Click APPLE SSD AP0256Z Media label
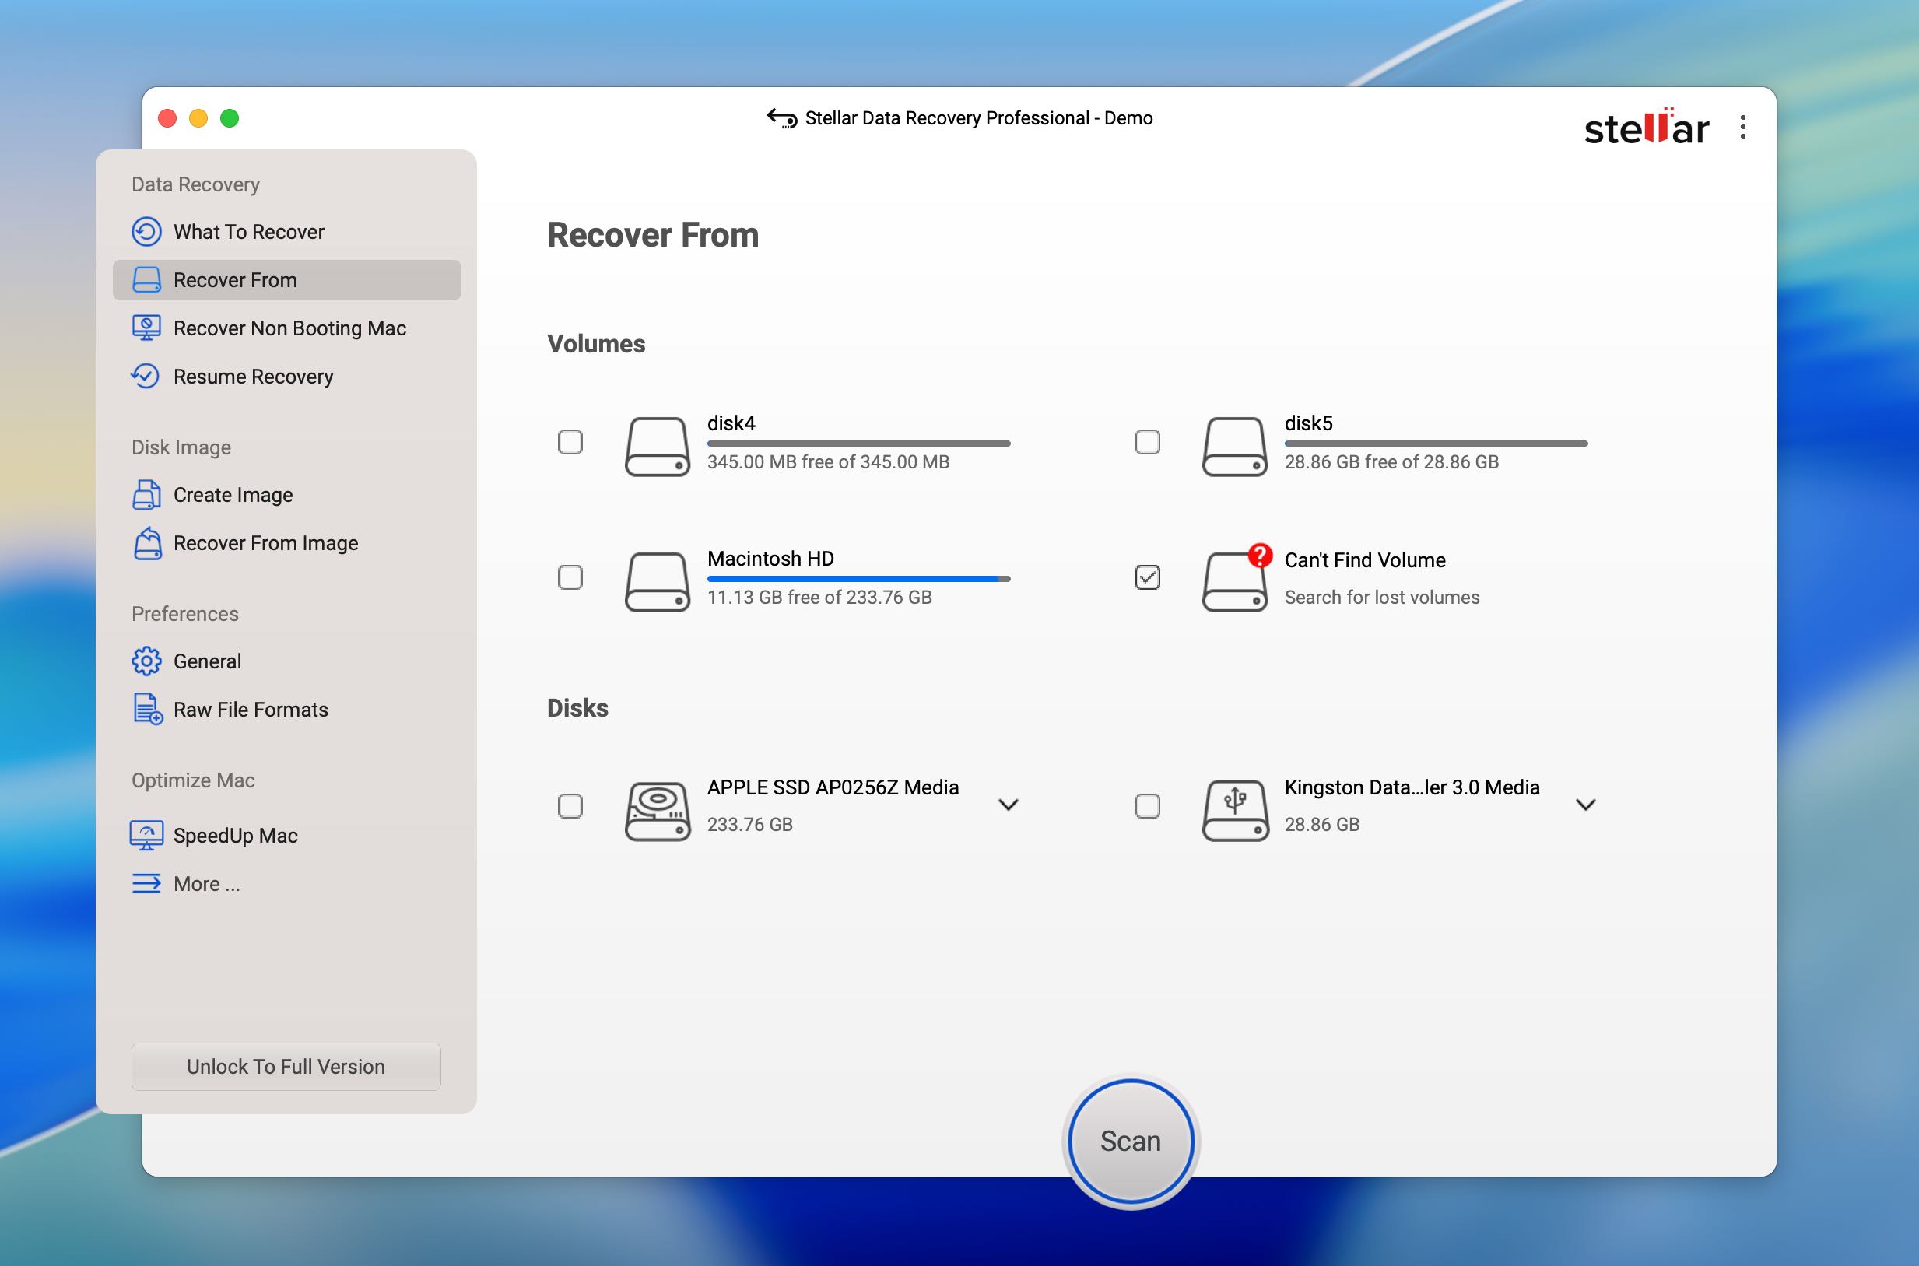 833,787
